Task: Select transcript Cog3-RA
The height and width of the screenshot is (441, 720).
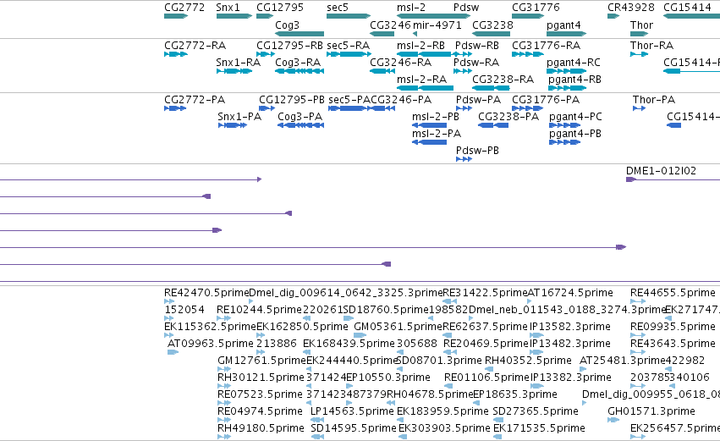Action: (298, 63)
